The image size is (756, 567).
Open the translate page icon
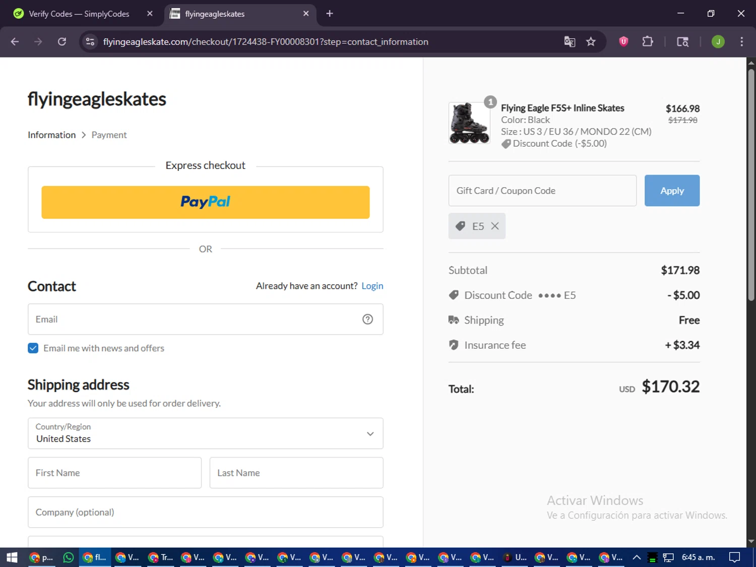click(x=570, y=42)
